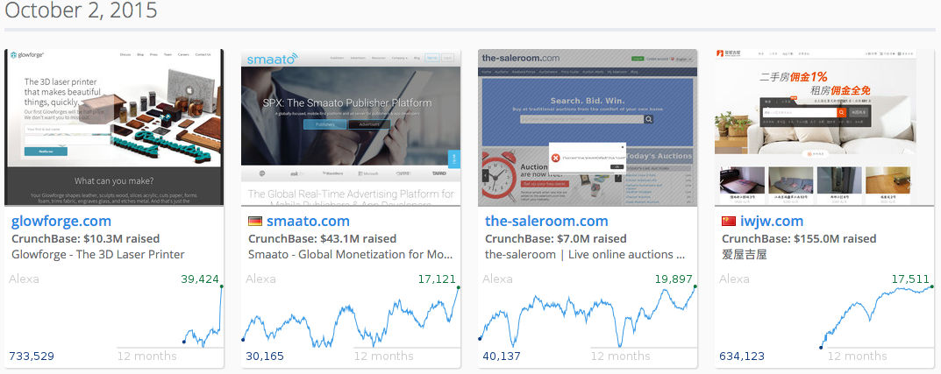Click the Alexa rank value 19,897
Screen dimensions: 941x374
coord(674,279)
